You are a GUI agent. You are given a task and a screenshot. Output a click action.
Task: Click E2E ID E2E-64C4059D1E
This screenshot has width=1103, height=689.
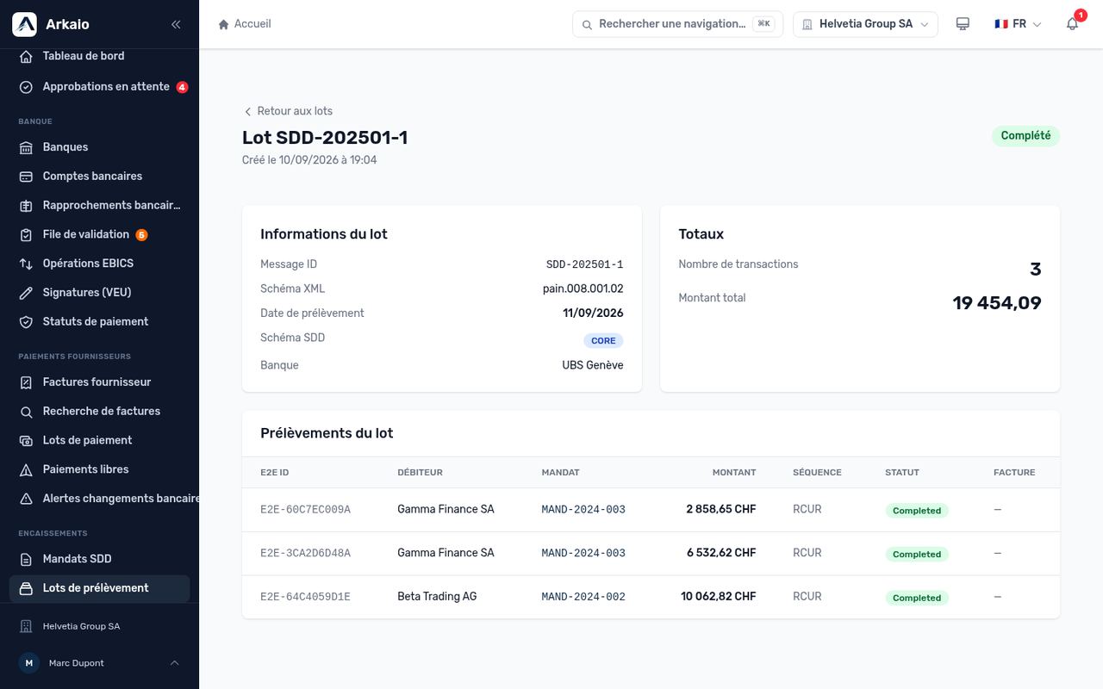coord(305,597)
